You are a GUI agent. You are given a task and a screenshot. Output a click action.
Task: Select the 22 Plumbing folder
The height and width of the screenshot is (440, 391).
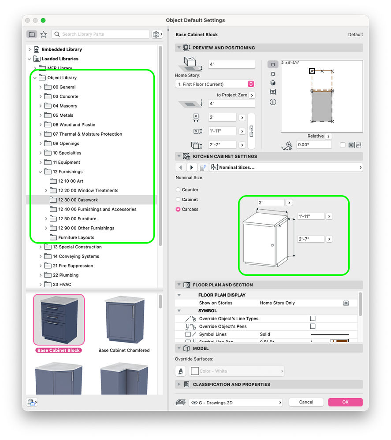[x=66, y=275]
